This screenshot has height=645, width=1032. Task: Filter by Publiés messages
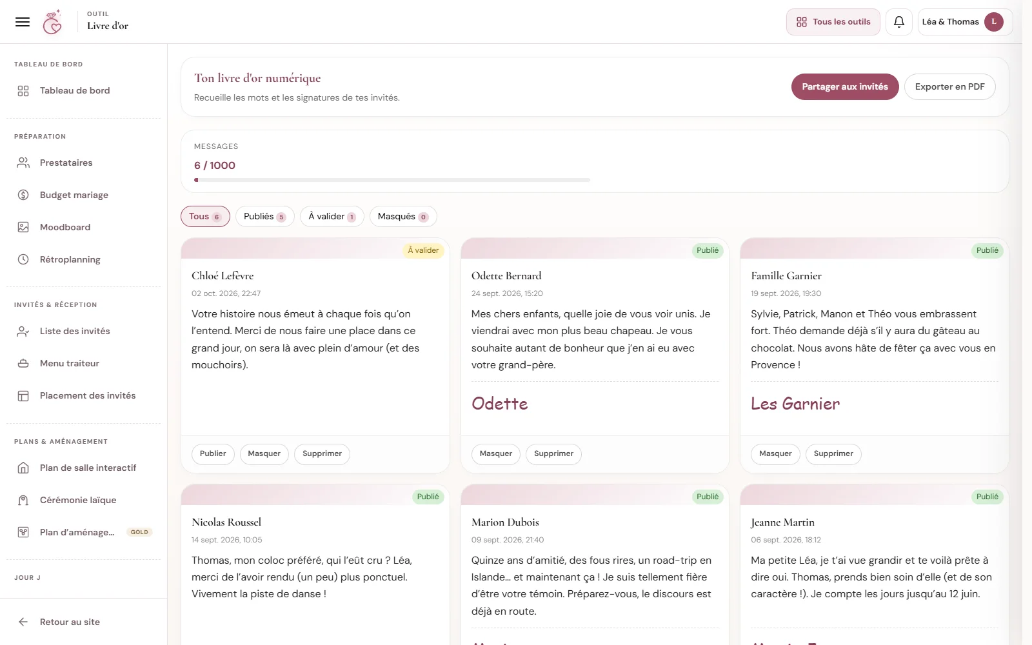264,217
